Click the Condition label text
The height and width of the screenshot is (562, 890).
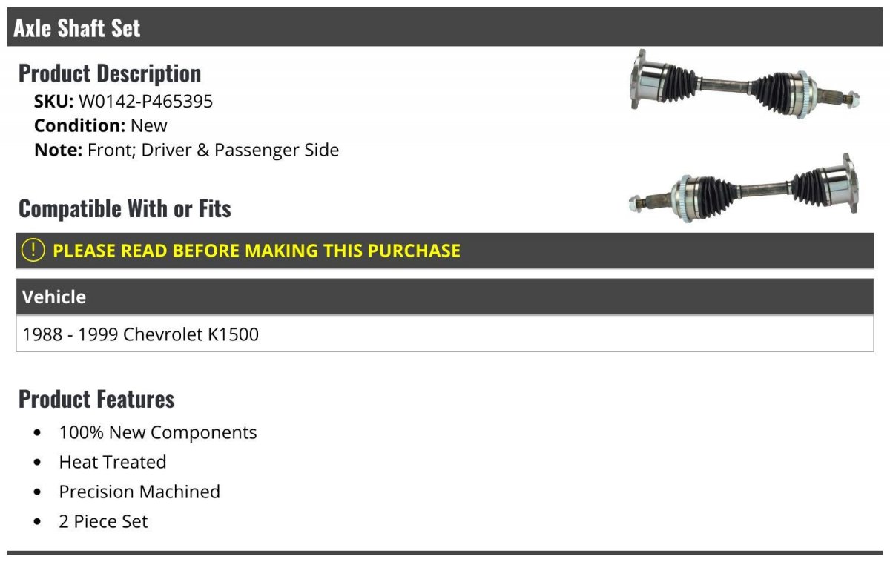point(79,126)
